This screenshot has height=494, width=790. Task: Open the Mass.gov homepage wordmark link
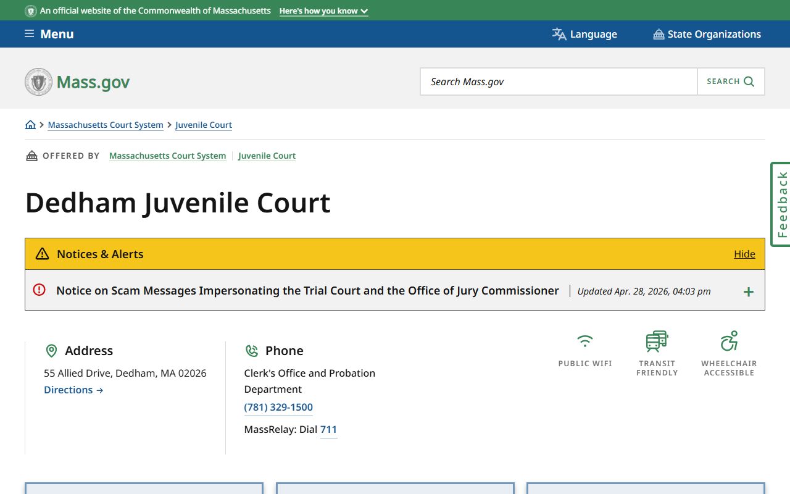pos(93,82)
